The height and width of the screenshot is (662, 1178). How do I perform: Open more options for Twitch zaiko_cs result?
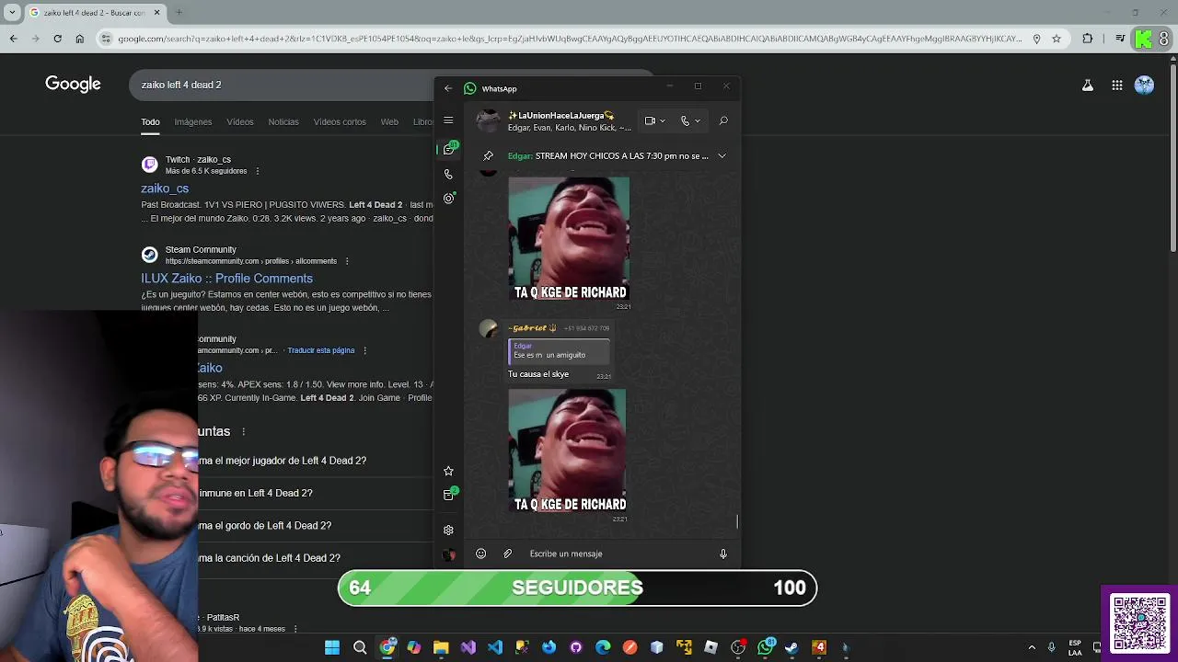point(258,171)
